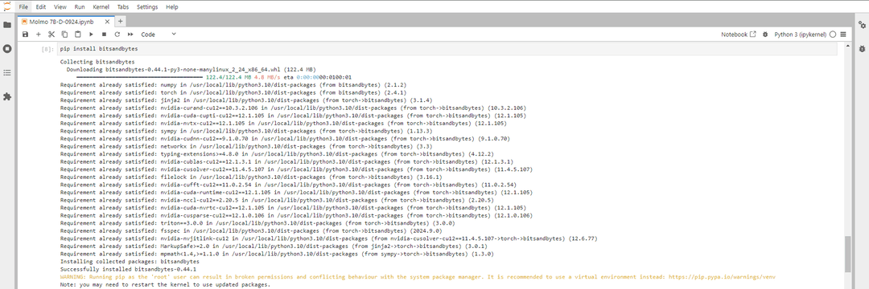Click 'Installing collected packages: bitsandbytes' line

(x=130, y=261)
